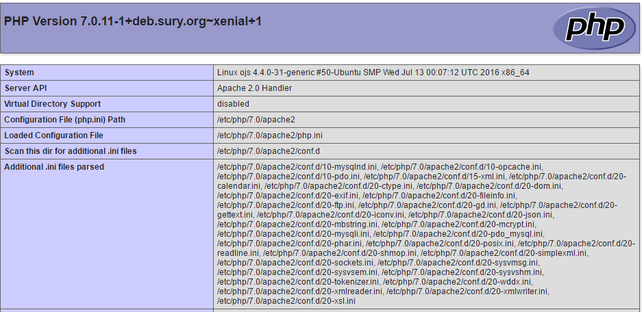Click the 20-sockets.ini path text

(295, 262)
